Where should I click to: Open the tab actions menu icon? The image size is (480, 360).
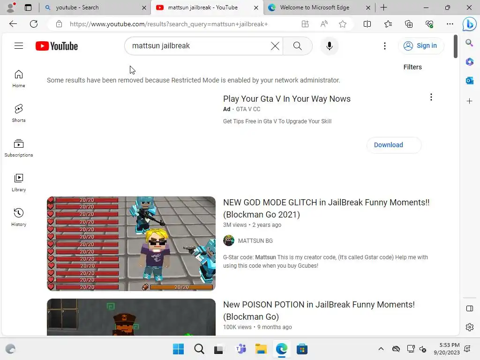point(28,7)
